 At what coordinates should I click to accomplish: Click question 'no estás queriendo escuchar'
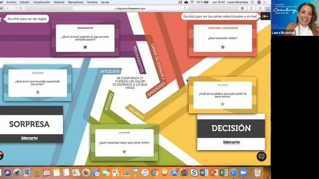37,83
